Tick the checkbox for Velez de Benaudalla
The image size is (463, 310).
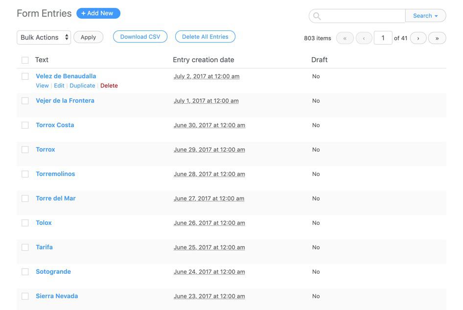point(25,76)
